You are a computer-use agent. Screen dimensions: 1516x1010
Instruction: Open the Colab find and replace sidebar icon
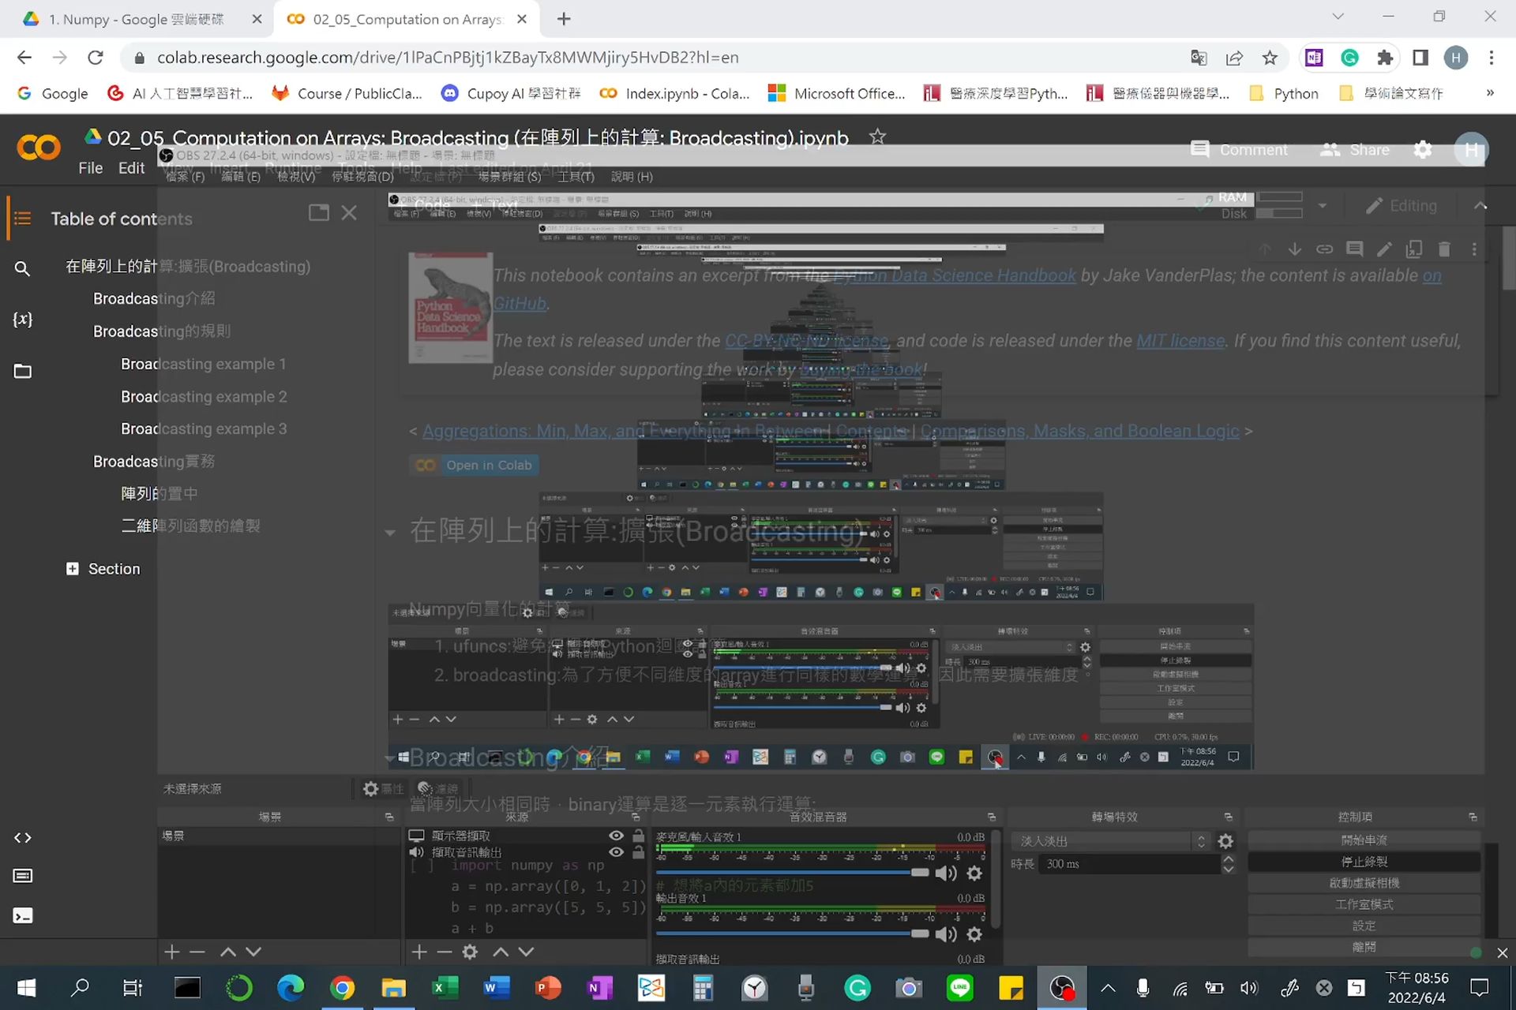coord(22,268)
